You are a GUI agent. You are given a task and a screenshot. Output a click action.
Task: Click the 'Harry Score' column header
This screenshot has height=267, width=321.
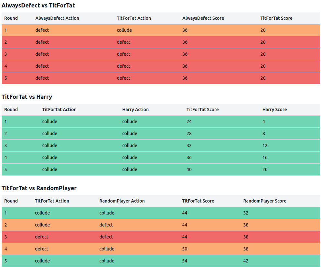pos(274,110)
